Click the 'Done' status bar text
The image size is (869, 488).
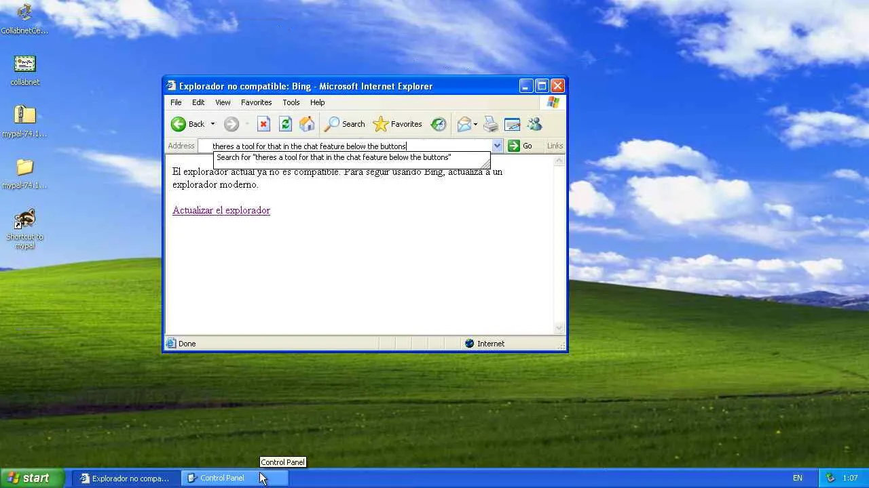click(x=187, y=344)
